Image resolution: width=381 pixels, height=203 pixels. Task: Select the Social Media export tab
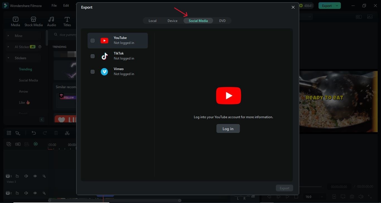(198, 21)
